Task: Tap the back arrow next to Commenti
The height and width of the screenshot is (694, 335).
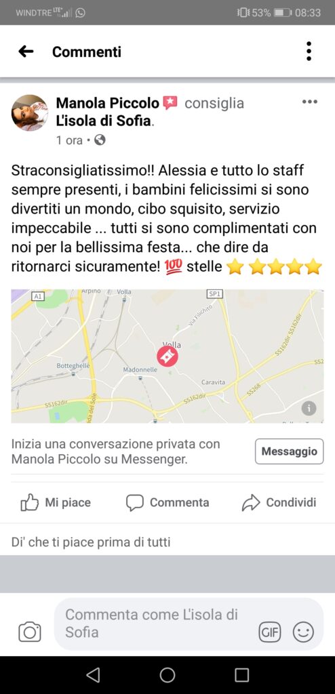Action: pyautogui.click(x=26, y=52)
